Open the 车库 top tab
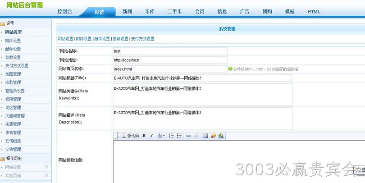The image size is (365, 183). [150, 11]
